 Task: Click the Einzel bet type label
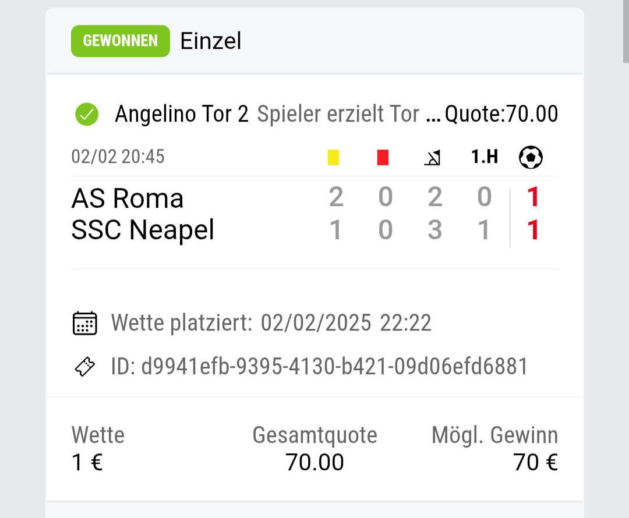pos(211,41)
